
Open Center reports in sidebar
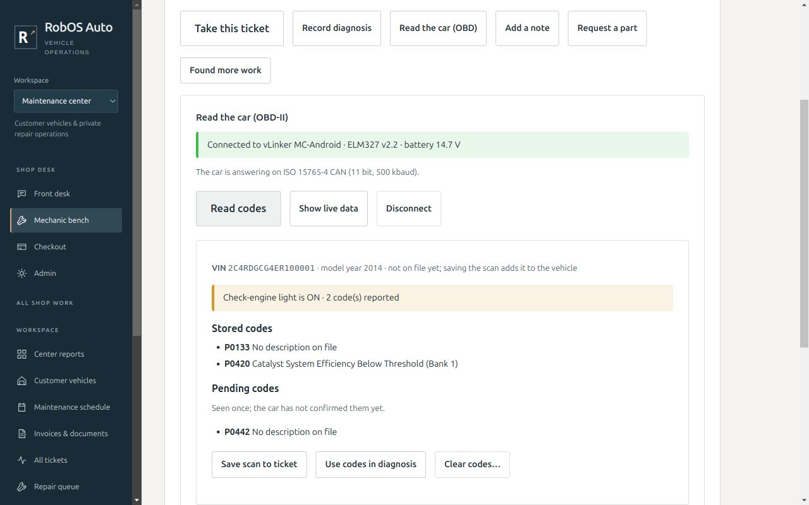coord(66,354)
